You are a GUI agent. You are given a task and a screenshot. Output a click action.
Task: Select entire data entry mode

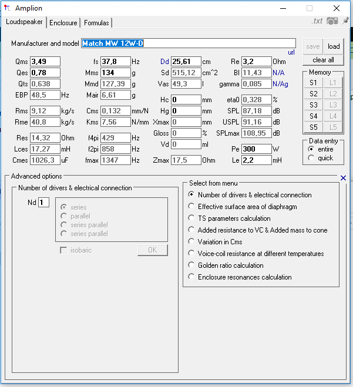321,149
